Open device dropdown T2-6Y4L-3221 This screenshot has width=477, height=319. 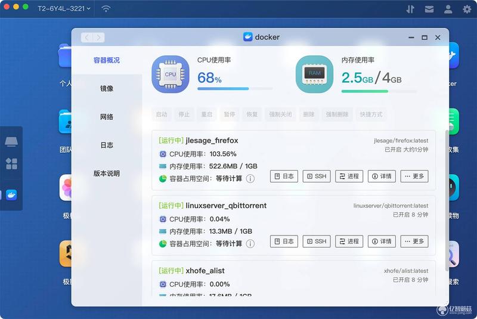[64, 8]
